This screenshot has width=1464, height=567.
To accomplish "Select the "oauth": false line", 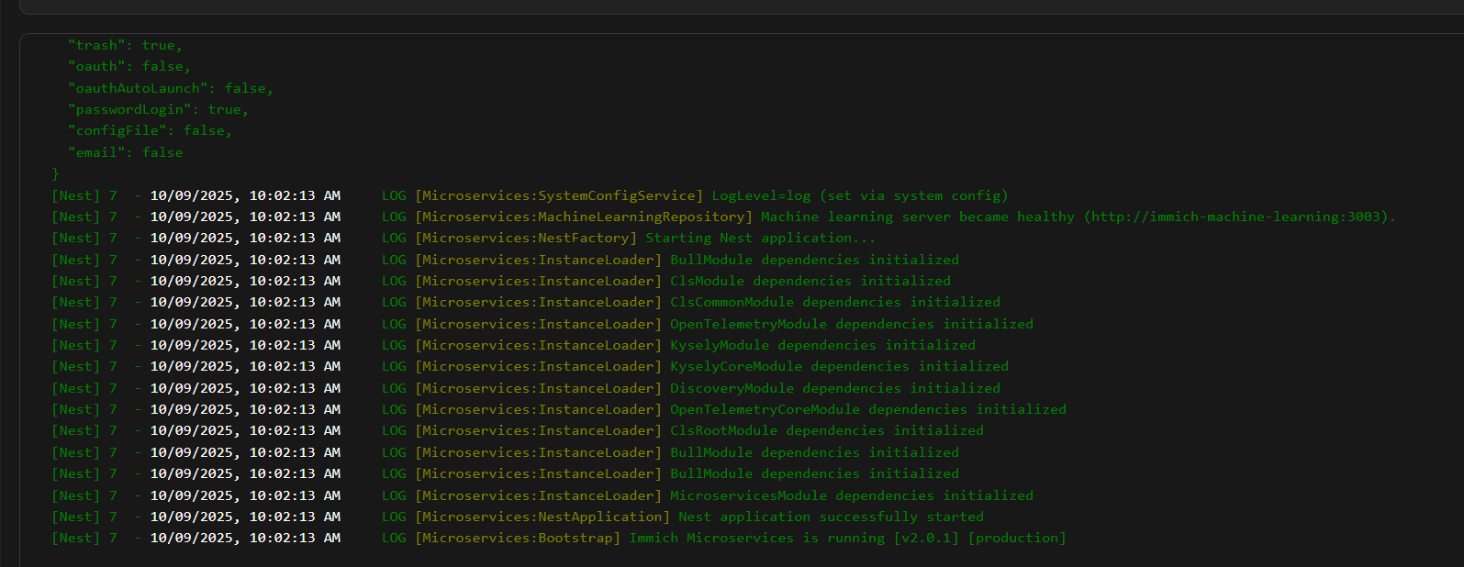I will [x=129, y=66].
